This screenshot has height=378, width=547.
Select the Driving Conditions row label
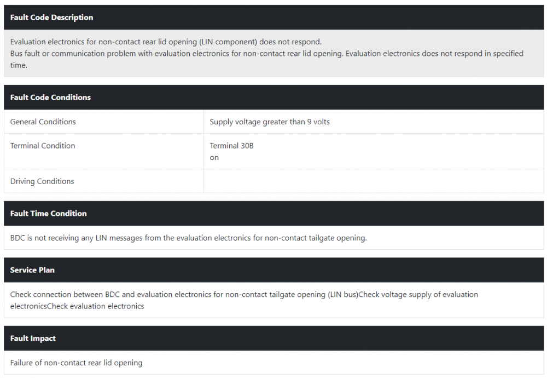[42, 181]
